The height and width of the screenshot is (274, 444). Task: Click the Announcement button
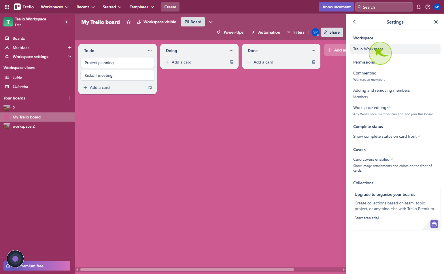point(337,7)
